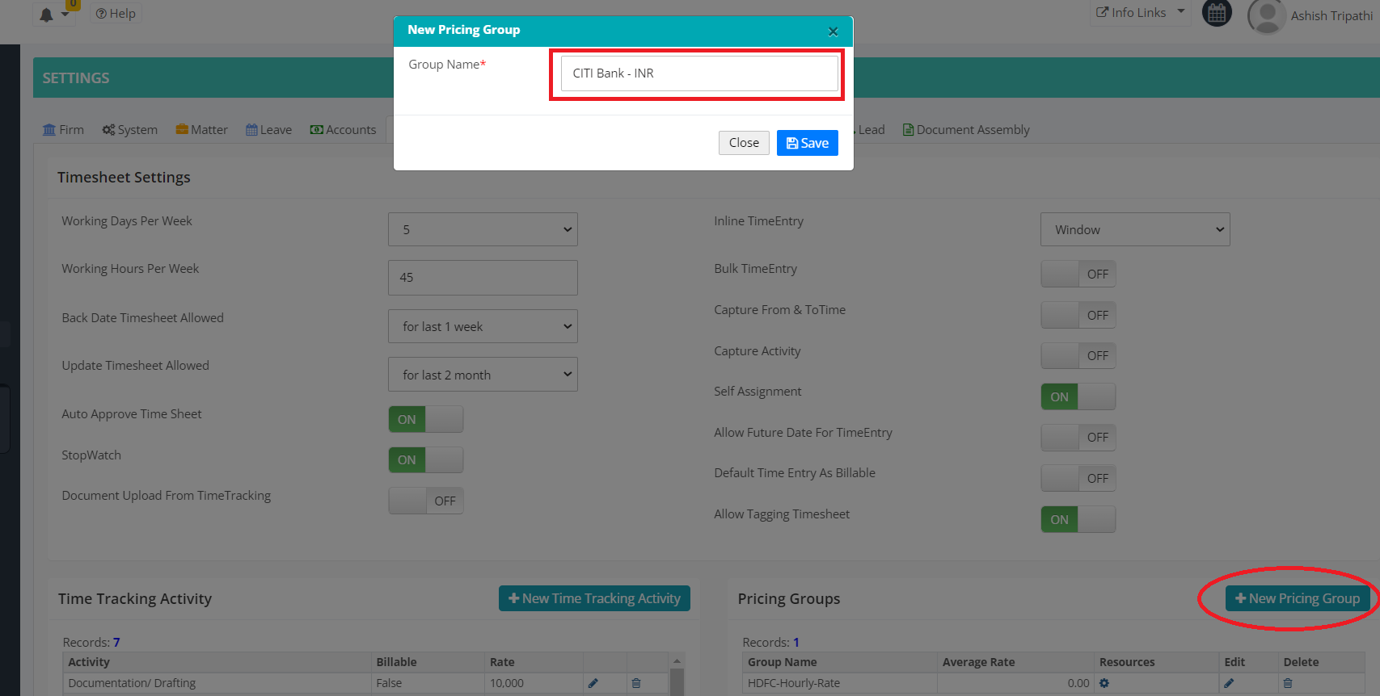Open the calendar icon in header

[1217, 14]
